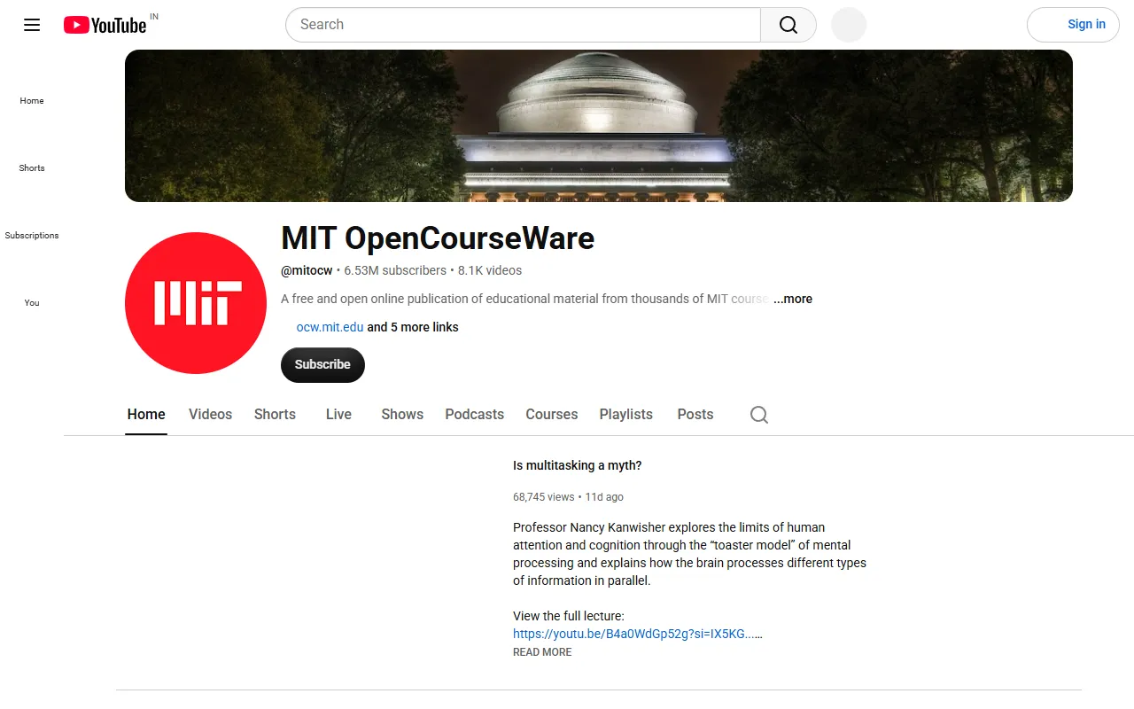Click the YouTube logo
The height and width of the screenshot is (709, 1134).
pyautogui.click(x=105, y=25)
